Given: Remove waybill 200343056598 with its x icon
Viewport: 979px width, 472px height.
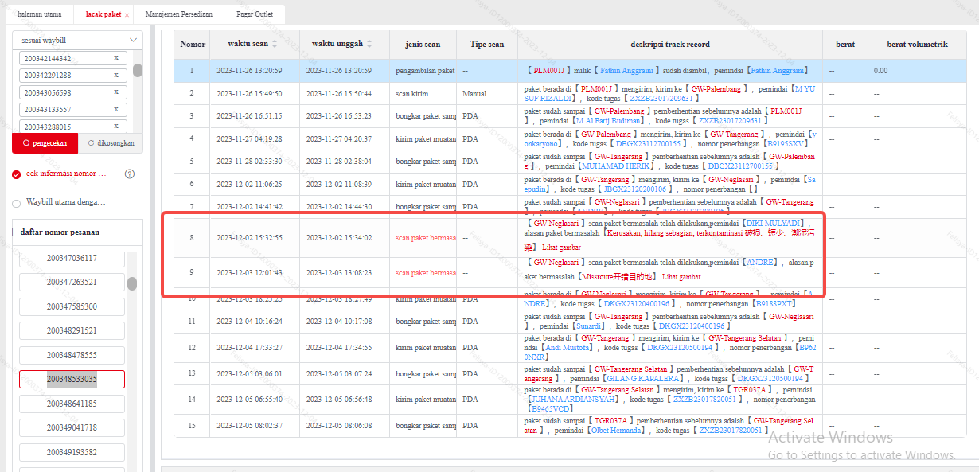Looking at the screenshot, I should 115,92.
